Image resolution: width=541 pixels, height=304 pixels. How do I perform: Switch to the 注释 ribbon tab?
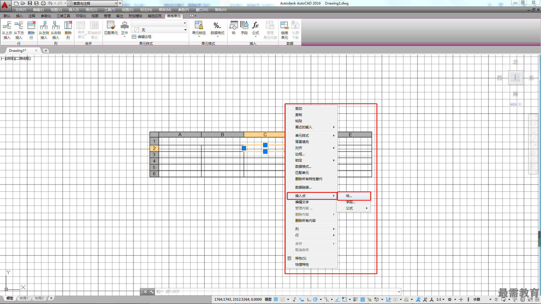tap(32, 16)
